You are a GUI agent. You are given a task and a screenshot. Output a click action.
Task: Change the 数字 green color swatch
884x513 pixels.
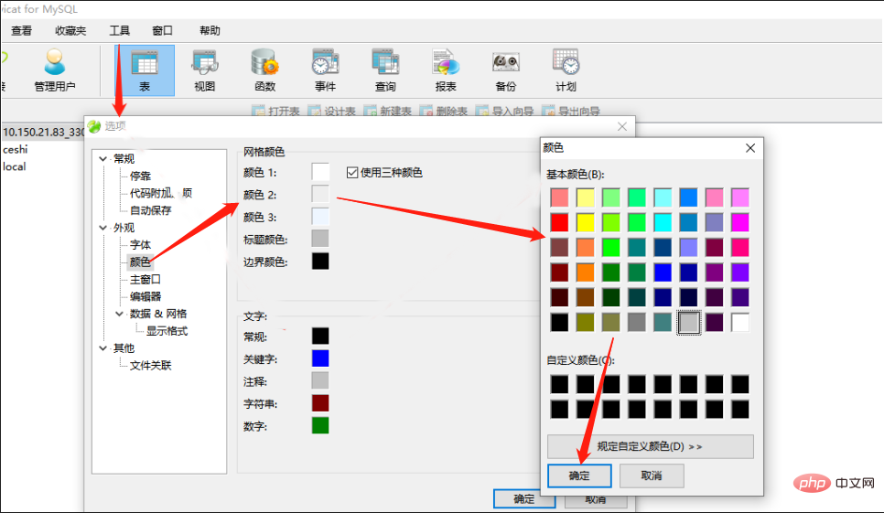[320, 426]
